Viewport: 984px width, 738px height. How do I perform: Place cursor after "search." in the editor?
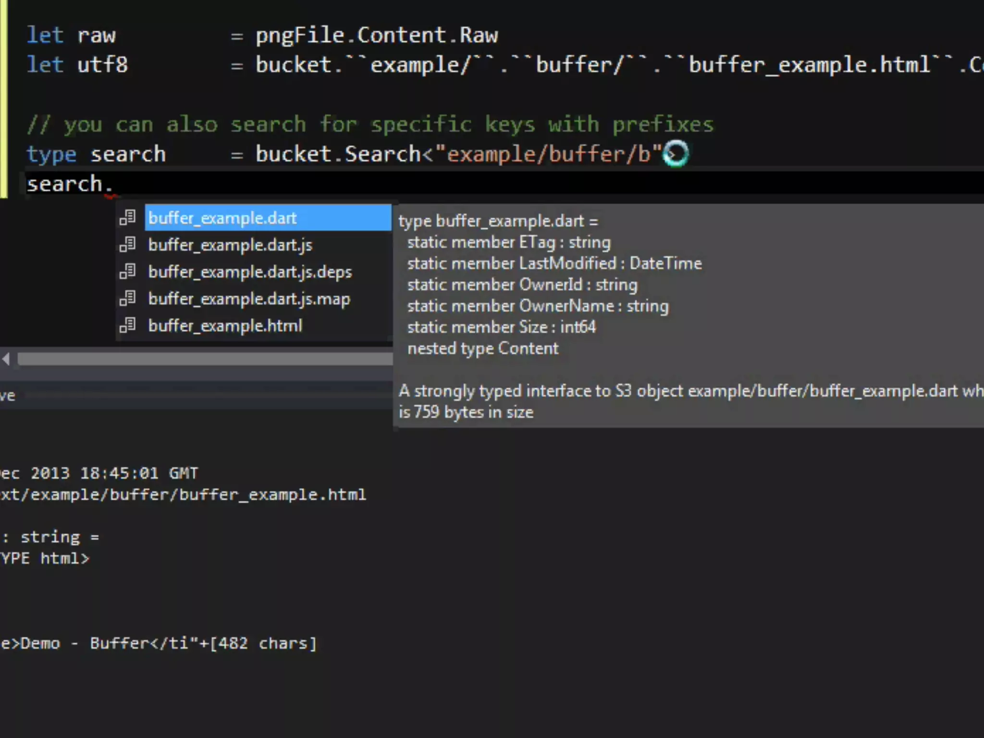[x=114, y=184]
